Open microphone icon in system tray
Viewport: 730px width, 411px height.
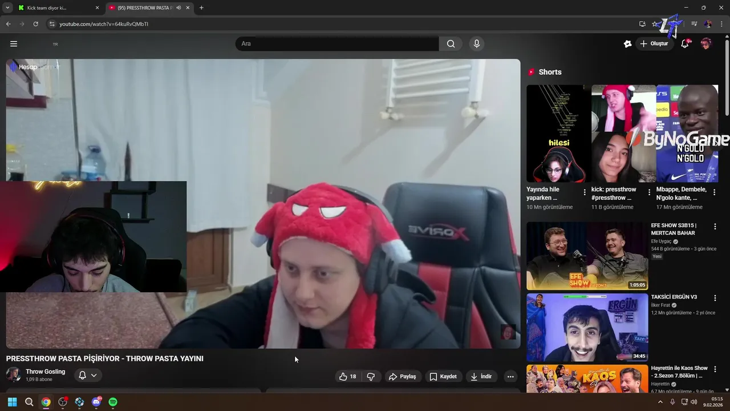click(672, 402)
